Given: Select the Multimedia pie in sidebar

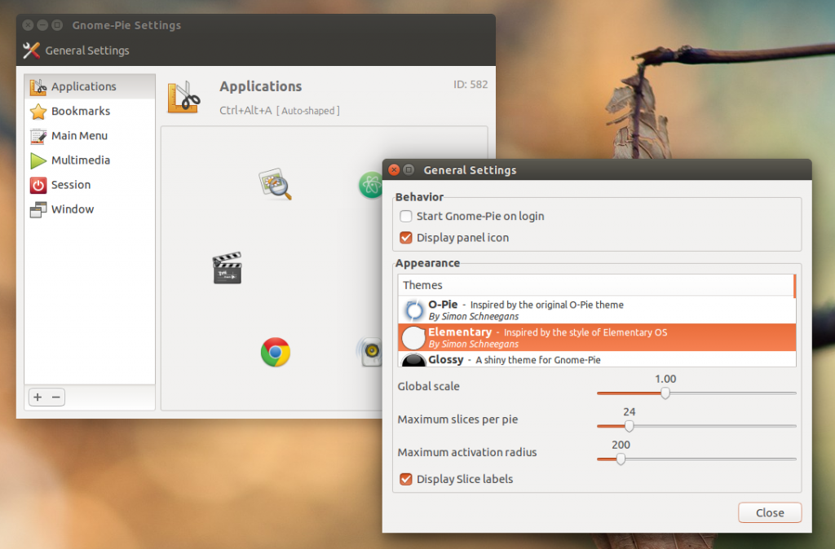Looking at the screenshot, I should (80, 160).
